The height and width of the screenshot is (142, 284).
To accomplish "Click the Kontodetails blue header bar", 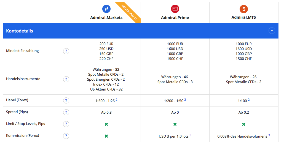I will coord(141,31).
